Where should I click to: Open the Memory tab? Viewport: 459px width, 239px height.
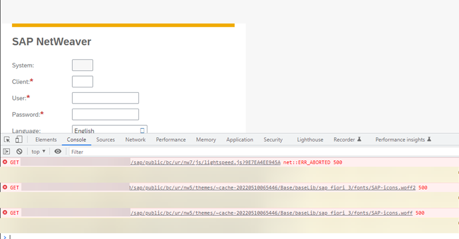pos(206,140)
